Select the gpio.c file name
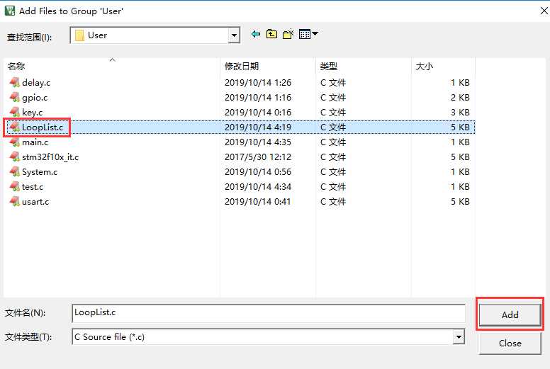Image resolution: width=550 pixels, height=369 pixels. click(x=35, y=98)
